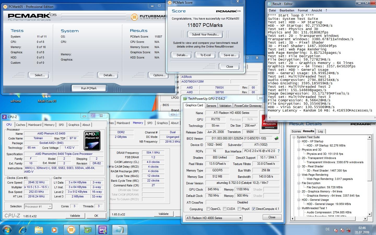Click the muted volume tray icon

[x=336, y=230]
